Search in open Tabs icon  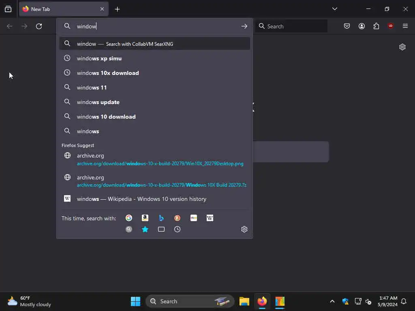coord(161,229)
